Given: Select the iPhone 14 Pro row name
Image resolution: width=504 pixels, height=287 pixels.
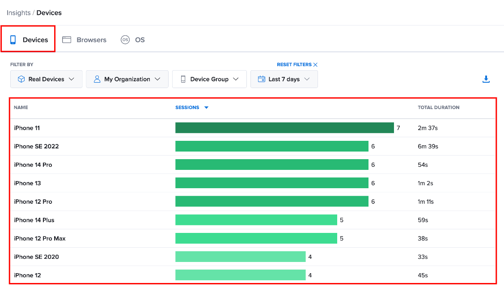Looking at the screenshot, I should (33, 165).
